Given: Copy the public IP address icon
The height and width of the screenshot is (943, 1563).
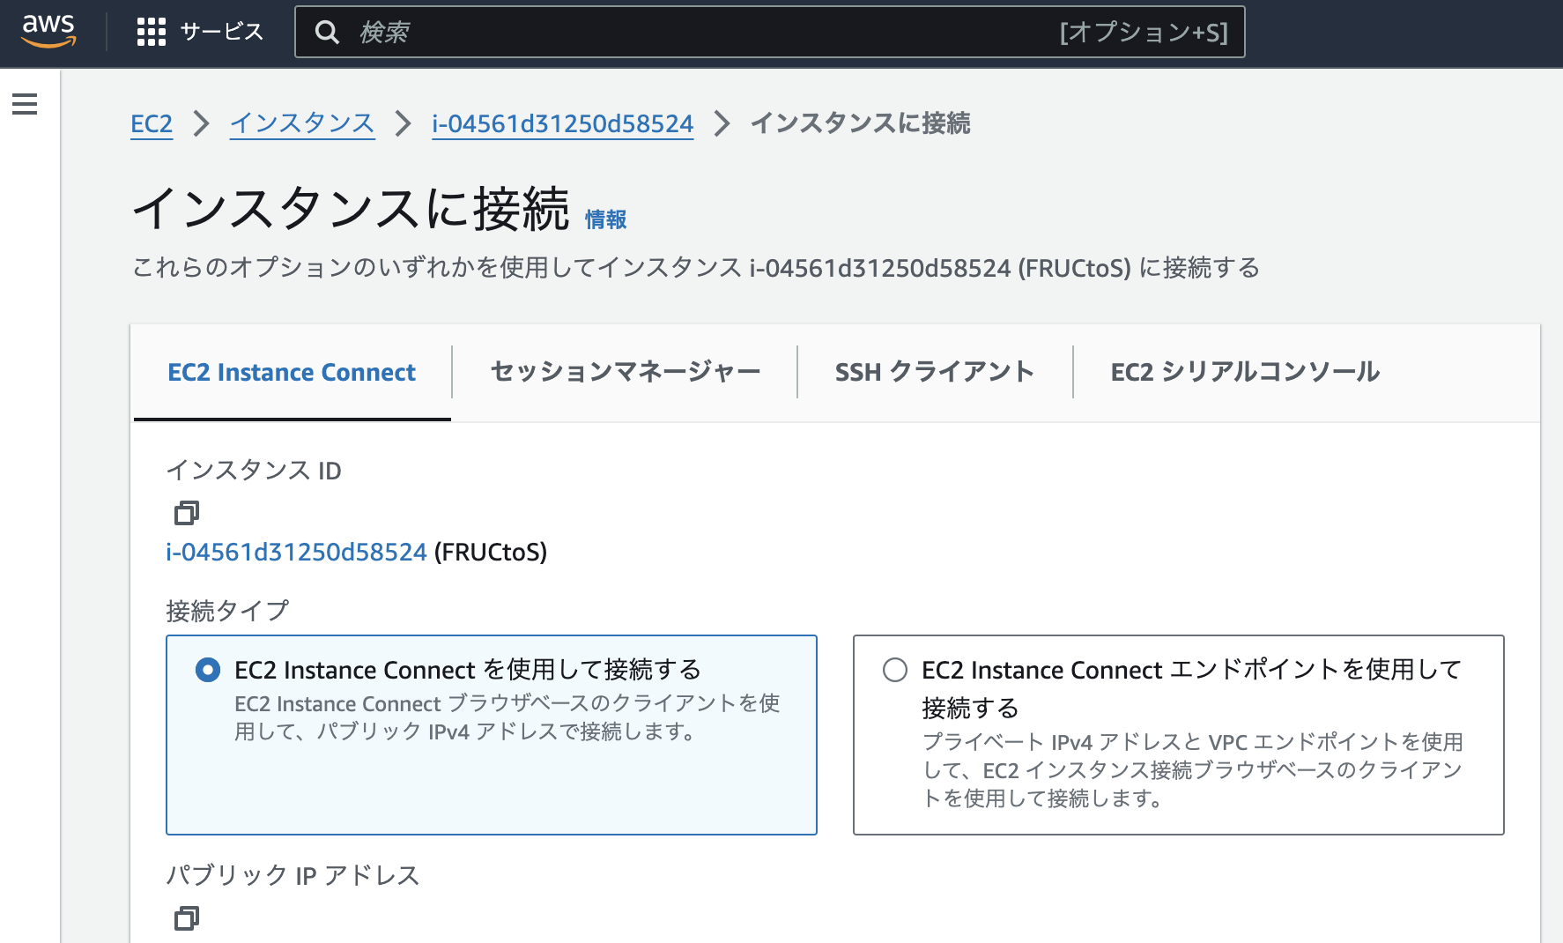Looking at the screenshot, I should [187, 917].
